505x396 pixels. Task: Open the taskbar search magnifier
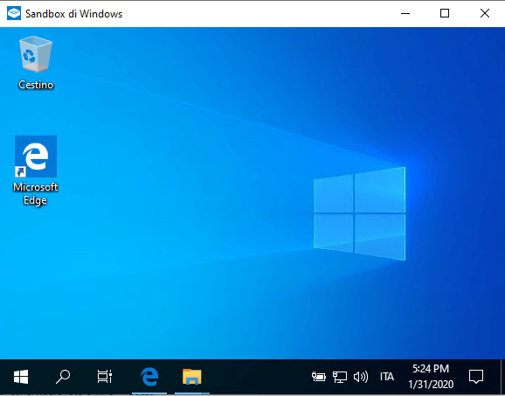tap(63, 377)
